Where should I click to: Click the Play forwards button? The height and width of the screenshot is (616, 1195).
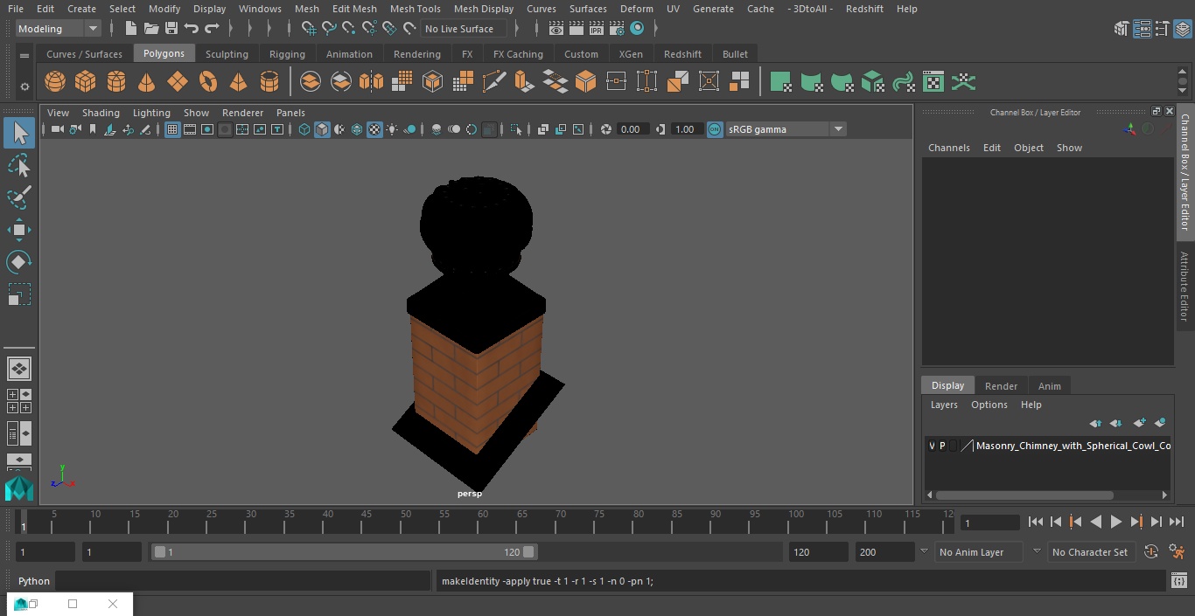pyautogui.click(x=1116, y=522)
